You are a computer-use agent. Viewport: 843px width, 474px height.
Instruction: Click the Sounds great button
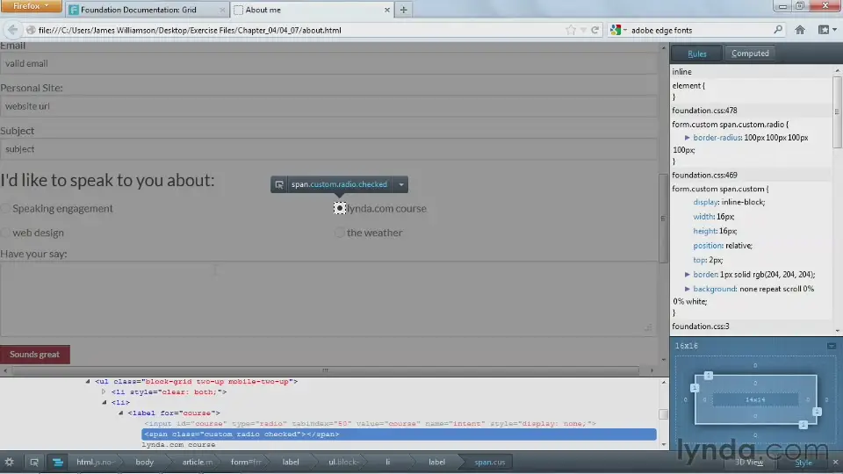[x=35, y=354]
